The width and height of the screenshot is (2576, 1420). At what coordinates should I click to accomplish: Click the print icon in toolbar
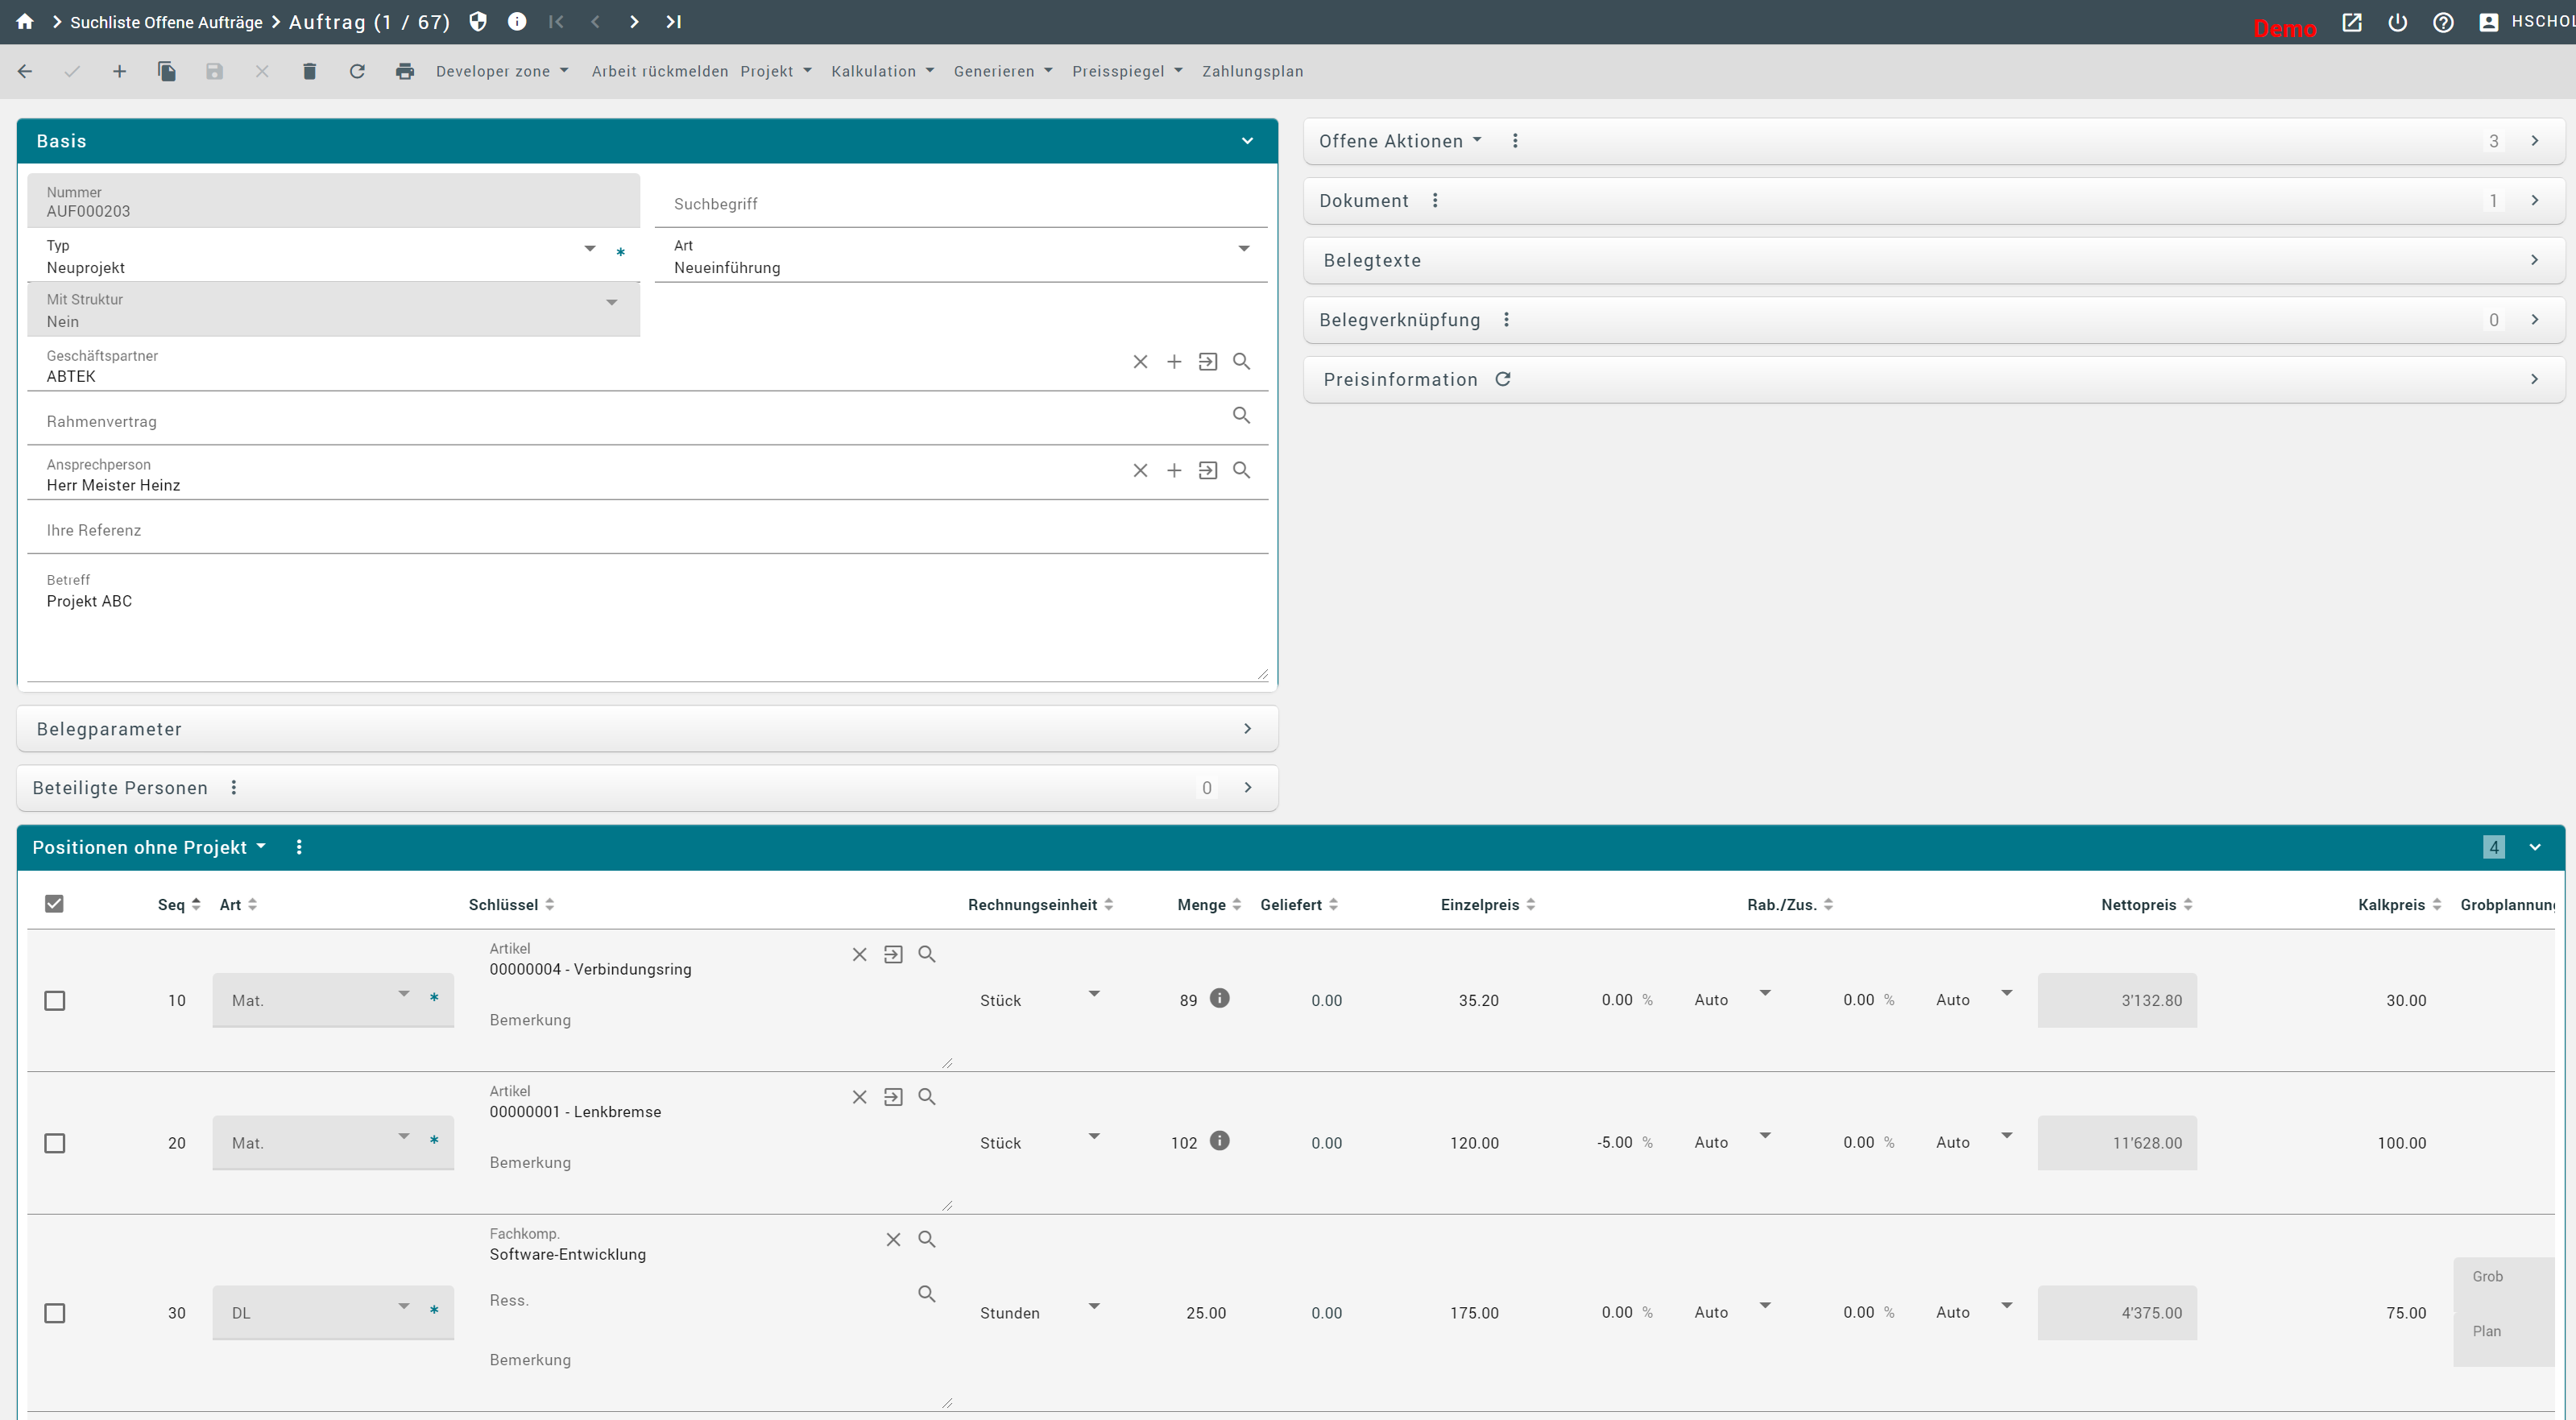[x=404, y=71]
